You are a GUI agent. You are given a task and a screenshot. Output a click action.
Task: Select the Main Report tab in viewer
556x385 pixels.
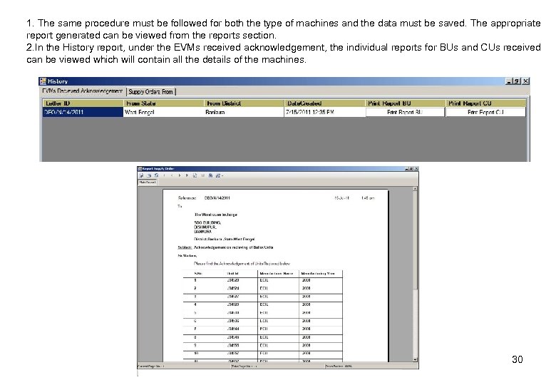tap(147, 183)
